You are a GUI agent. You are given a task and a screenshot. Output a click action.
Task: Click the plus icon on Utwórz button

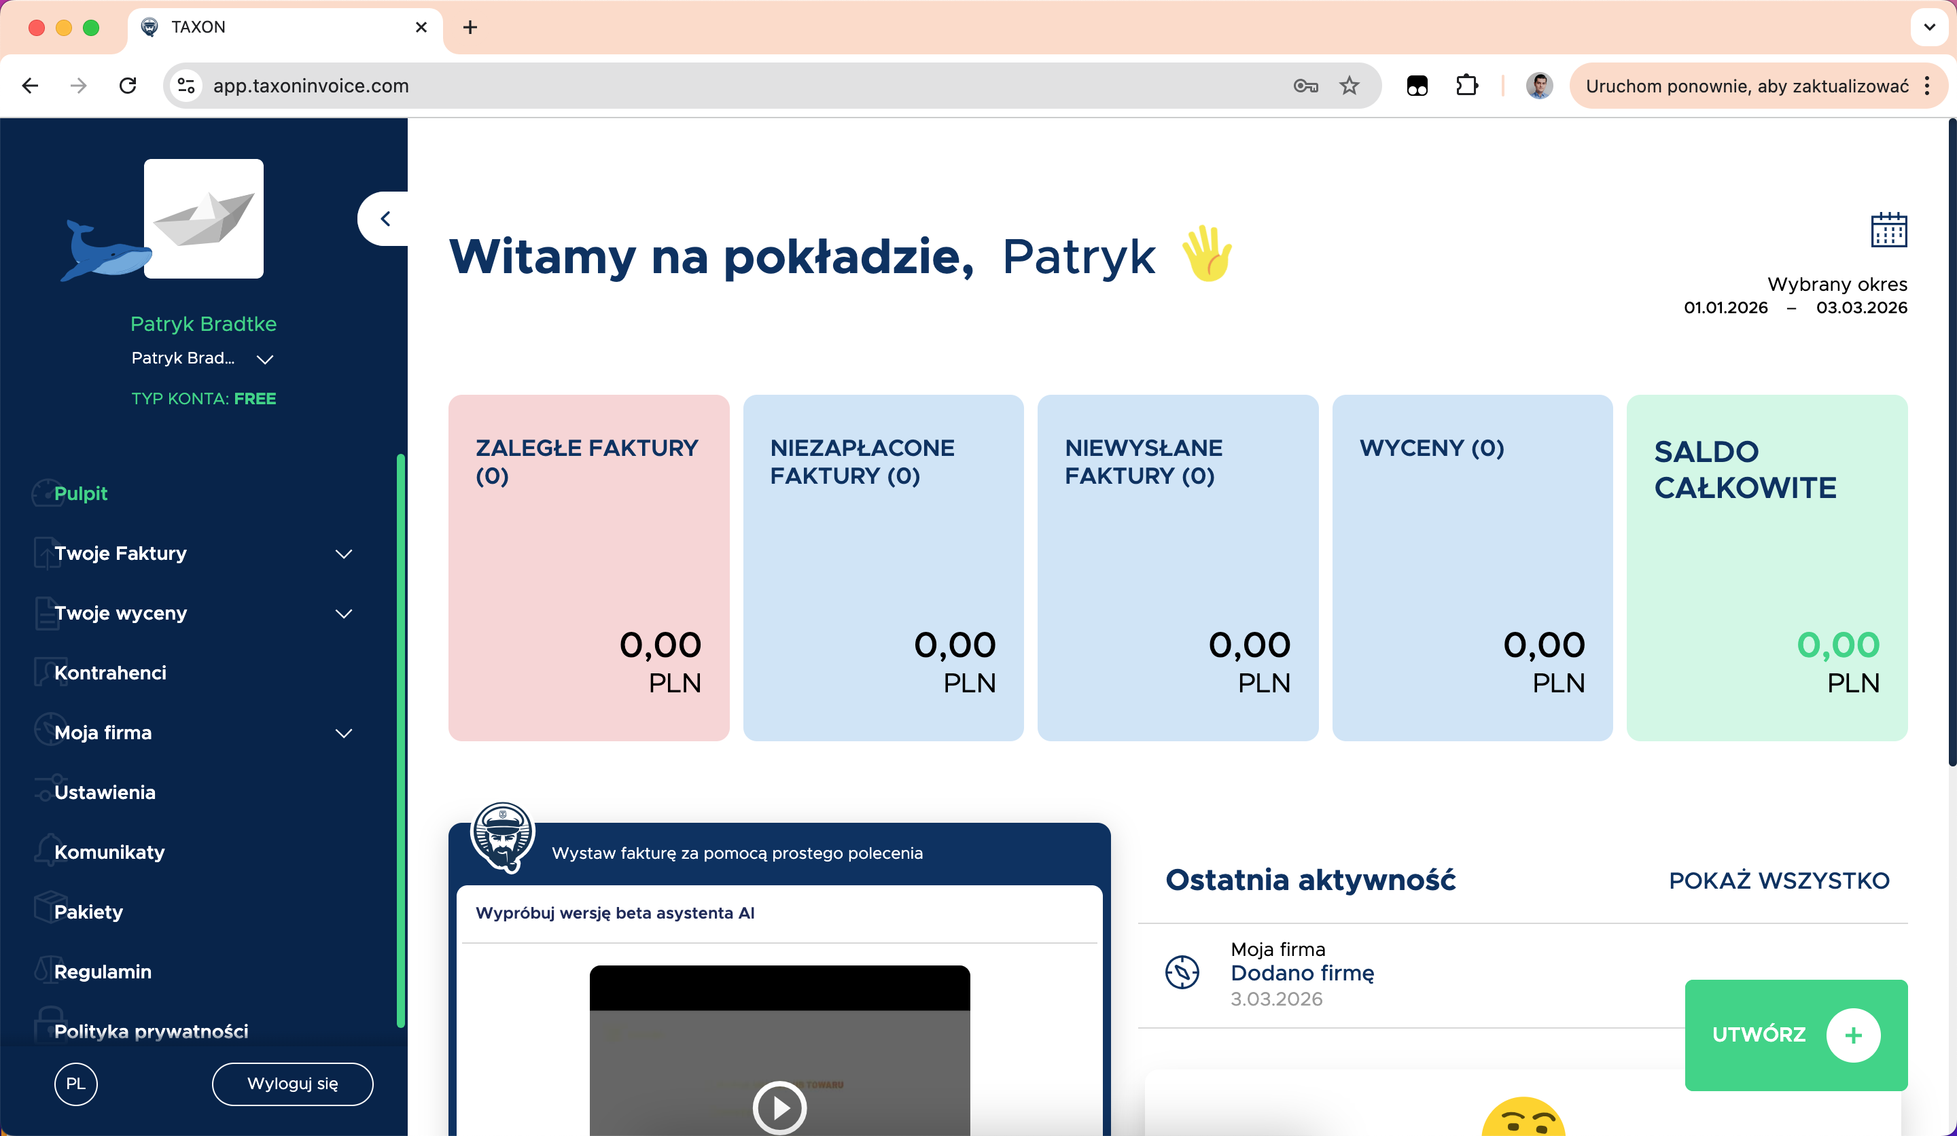(1854, 1035)
